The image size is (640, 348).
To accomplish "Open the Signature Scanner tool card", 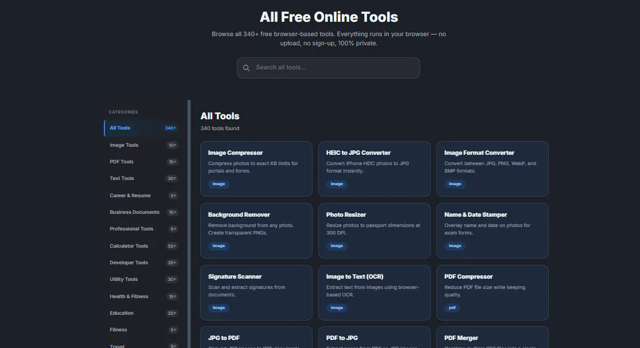I will pos(256,292).
